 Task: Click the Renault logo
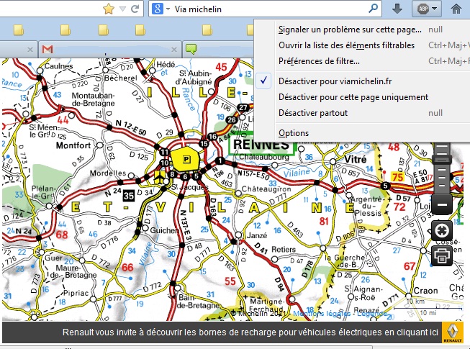click(x=452, y=332)
